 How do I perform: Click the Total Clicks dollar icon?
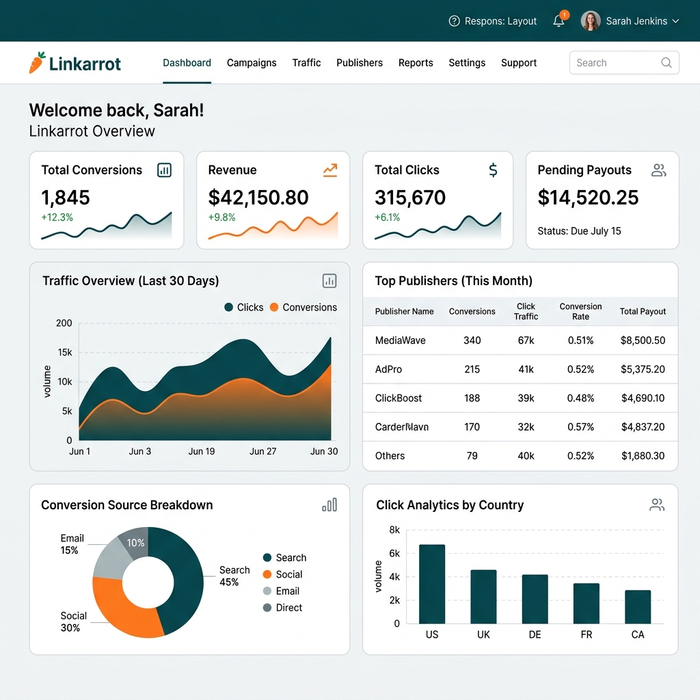493,170
